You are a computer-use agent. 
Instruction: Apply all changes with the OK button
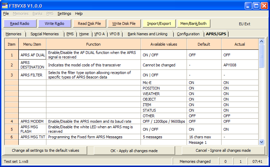pyautogui.click(x=134, y=151)
